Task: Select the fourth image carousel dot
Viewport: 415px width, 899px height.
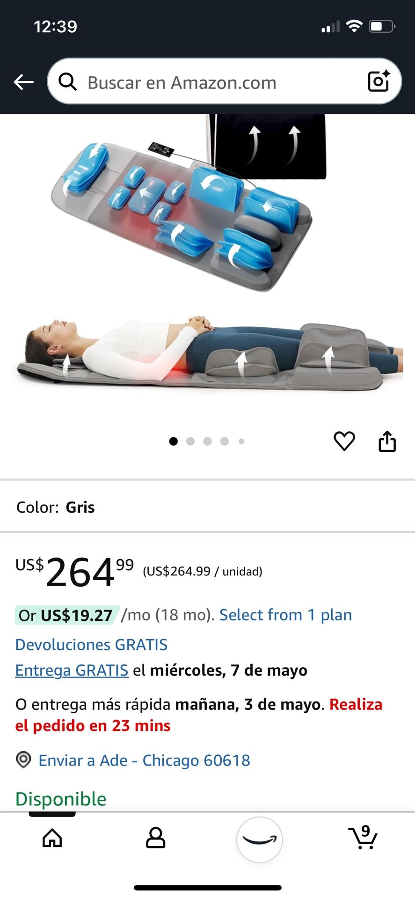Action: pos(225,441)
